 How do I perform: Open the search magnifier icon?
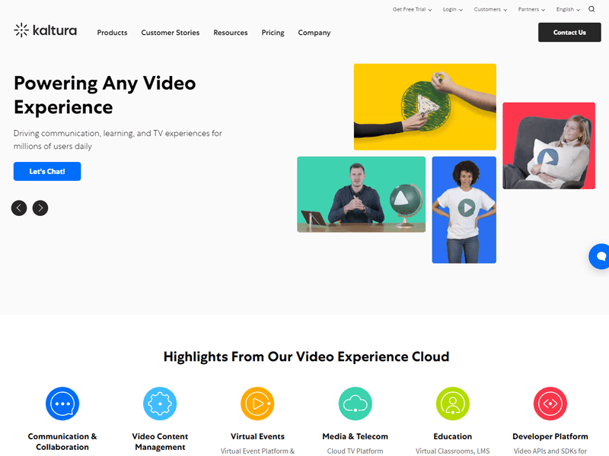point(591,9)
